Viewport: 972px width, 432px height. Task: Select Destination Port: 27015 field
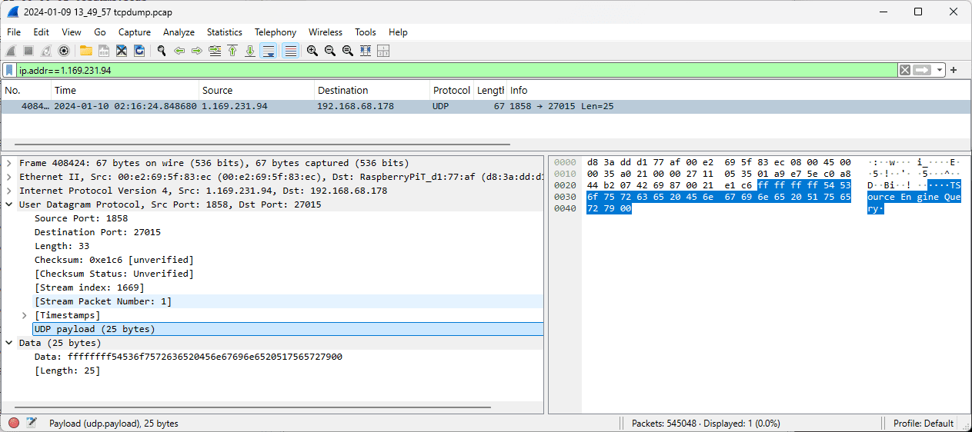pyautogui.click(x=98, y=232)
